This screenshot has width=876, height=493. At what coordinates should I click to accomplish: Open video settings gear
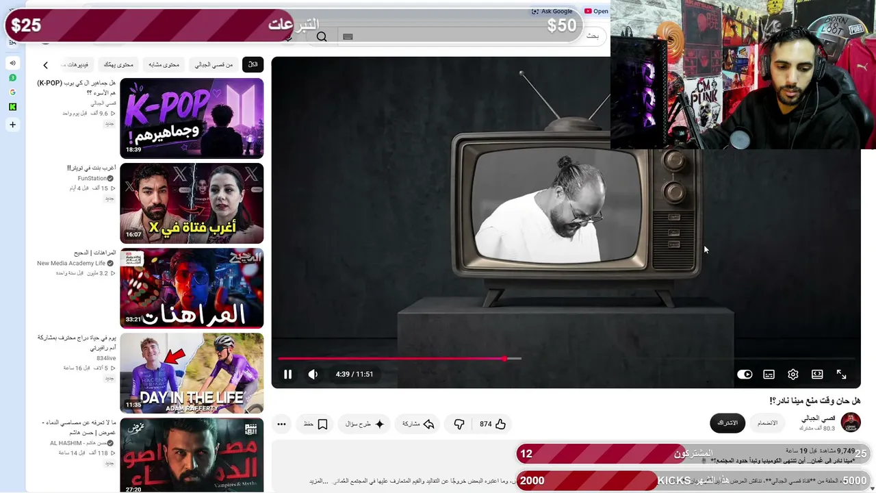pos(793,375)
